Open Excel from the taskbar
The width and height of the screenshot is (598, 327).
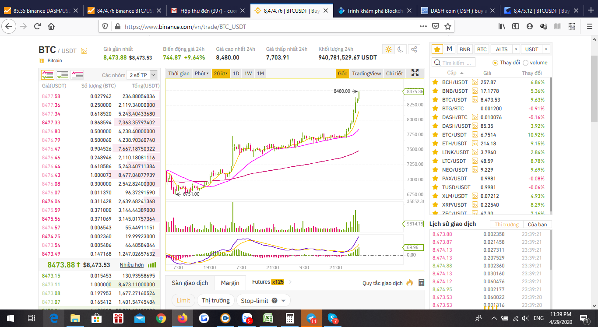[x=268, y=318]
